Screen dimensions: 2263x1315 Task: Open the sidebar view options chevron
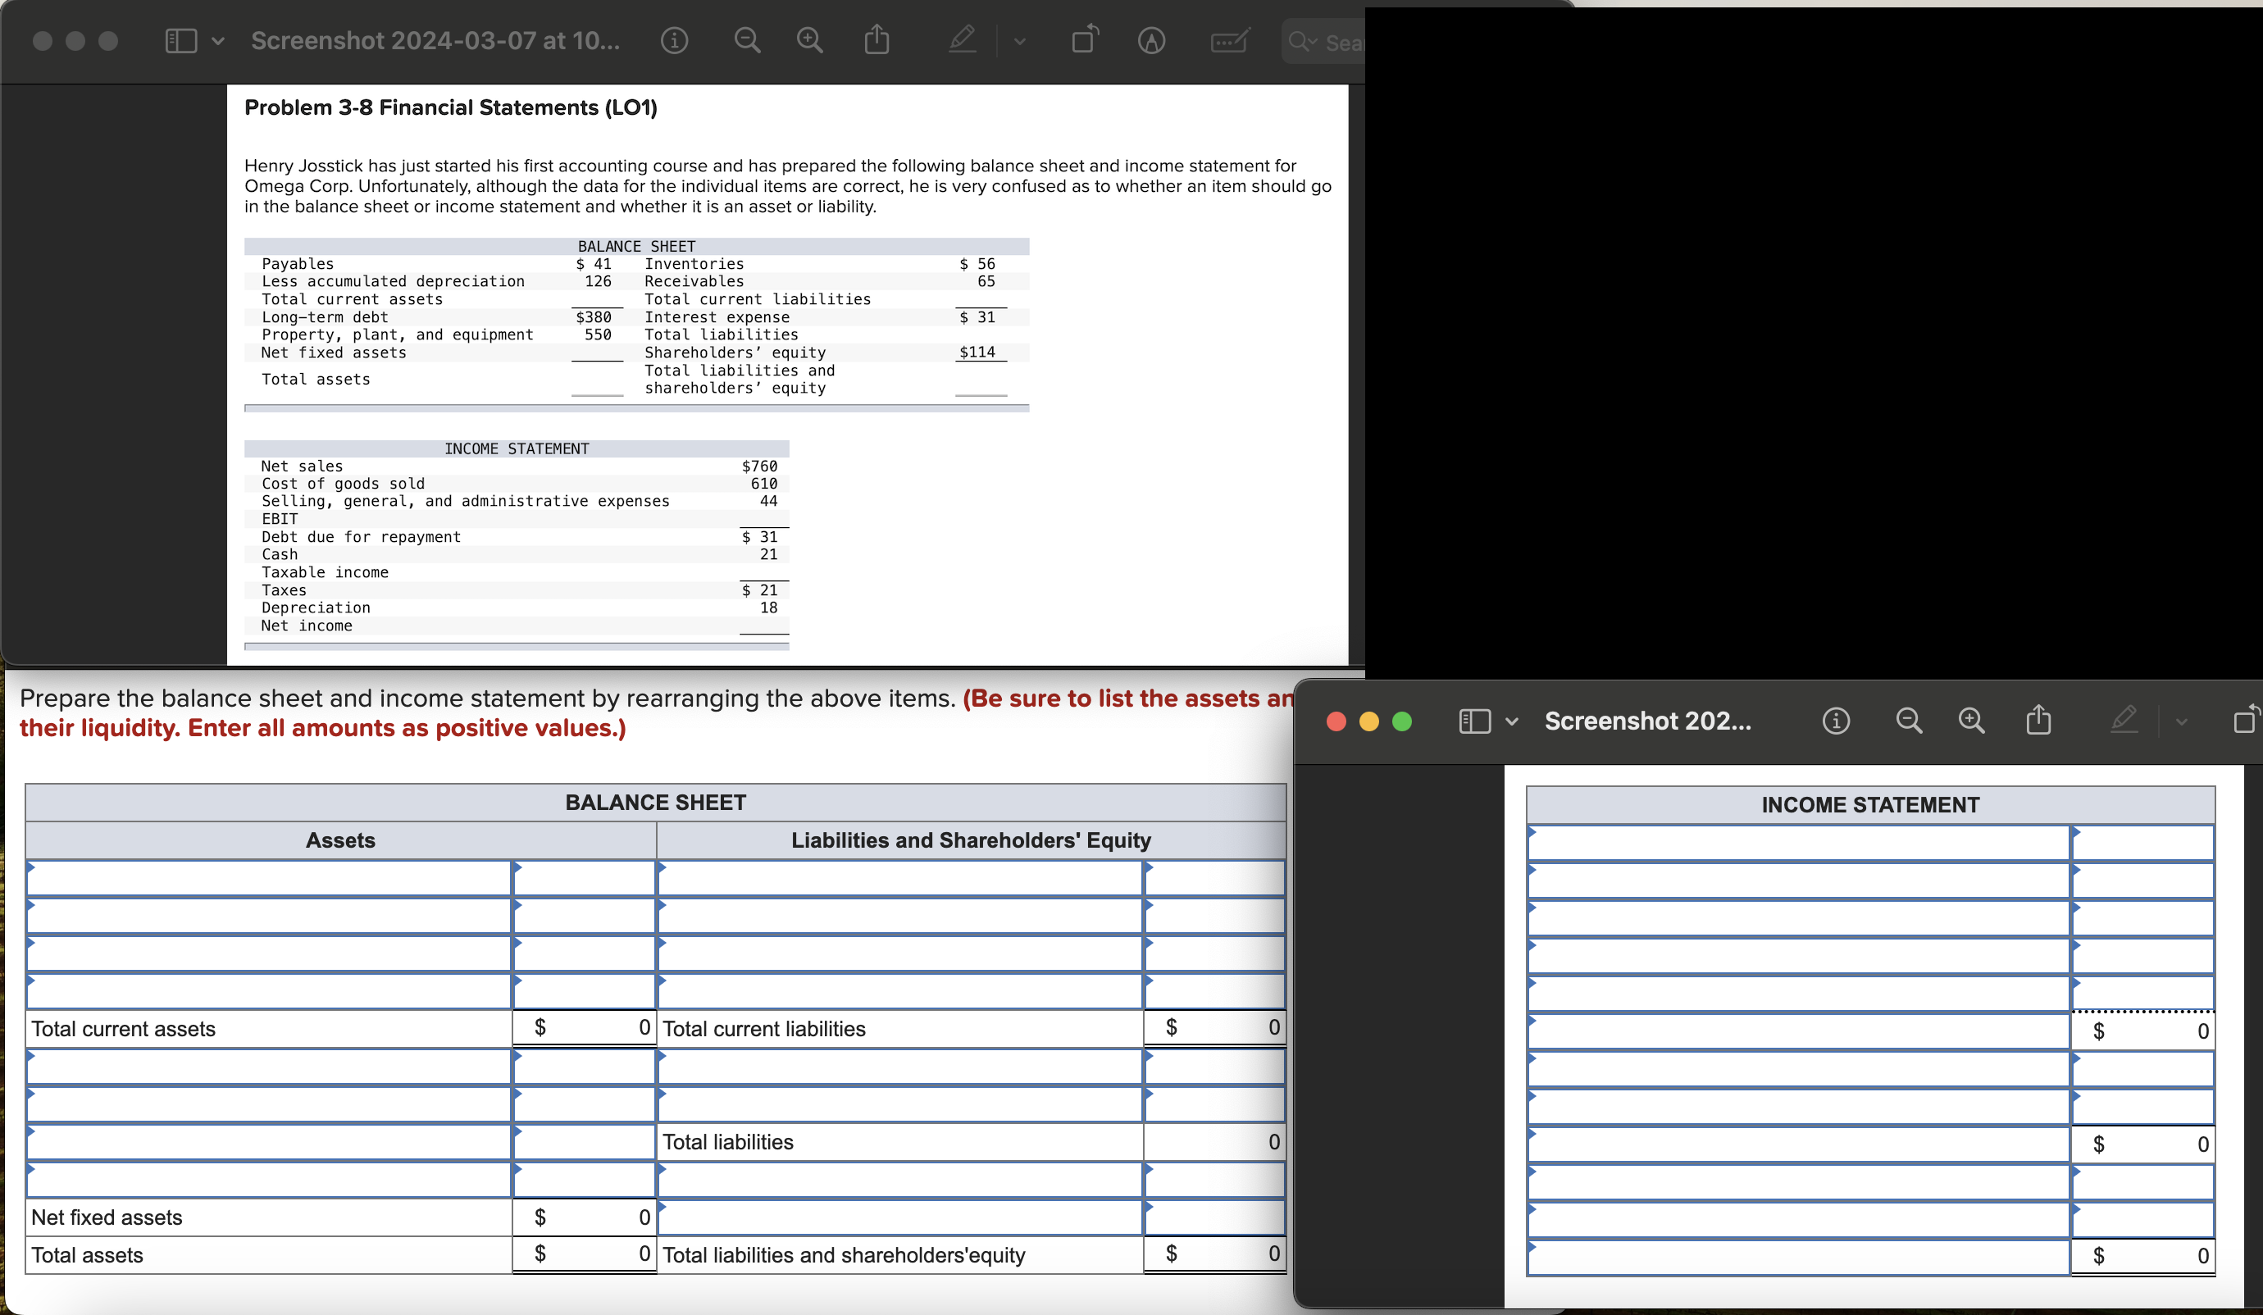coord(216,41)
